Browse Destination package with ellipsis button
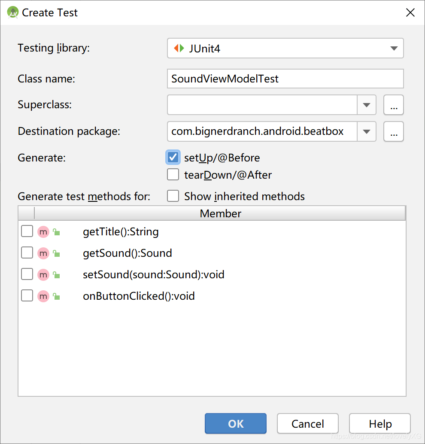The image size is (425, 444). click(x=394, y=132)
